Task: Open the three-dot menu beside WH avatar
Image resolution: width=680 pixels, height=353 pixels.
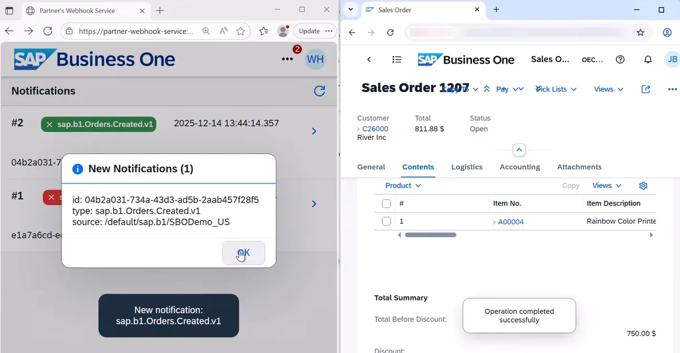Action: point(287,59)
